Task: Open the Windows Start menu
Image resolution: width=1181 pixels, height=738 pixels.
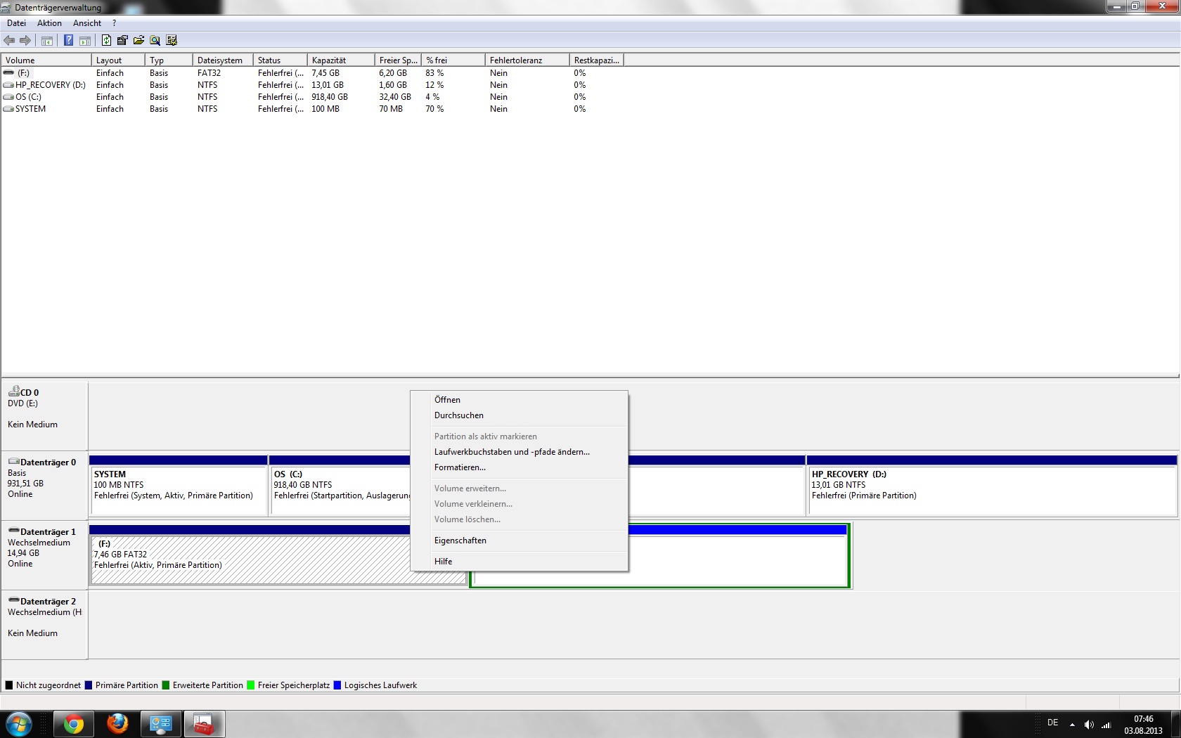Action: coord(19,724)
